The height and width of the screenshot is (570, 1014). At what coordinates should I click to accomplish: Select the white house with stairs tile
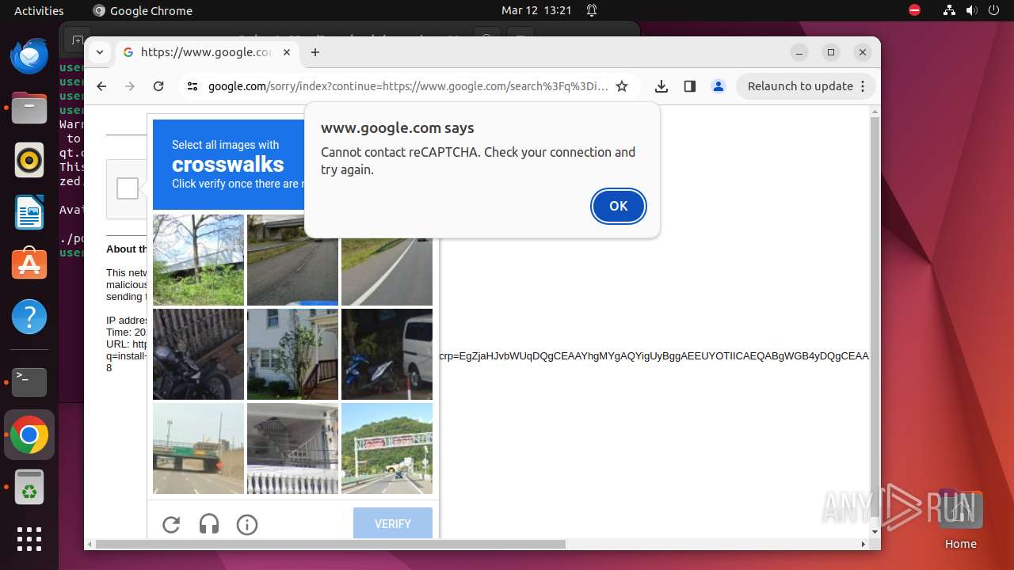292,354
